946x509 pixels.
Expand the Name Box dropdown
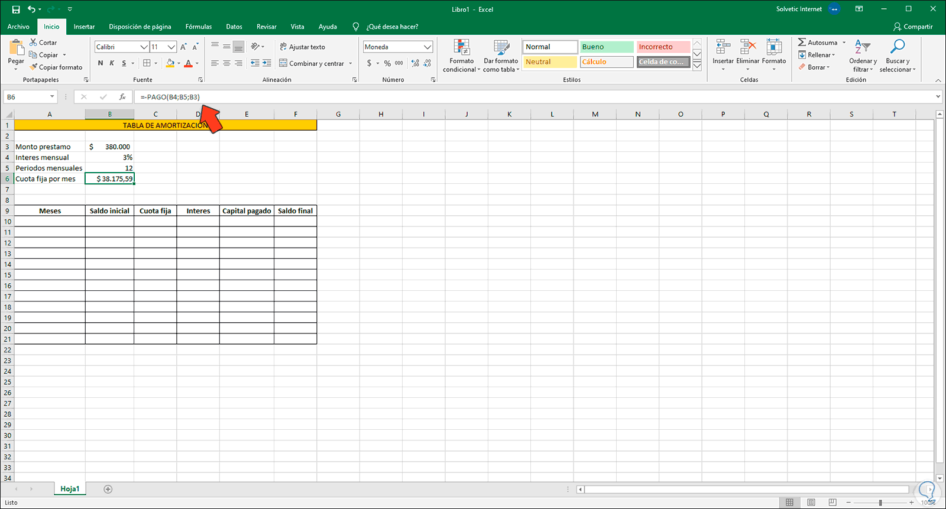coord(52,97)
